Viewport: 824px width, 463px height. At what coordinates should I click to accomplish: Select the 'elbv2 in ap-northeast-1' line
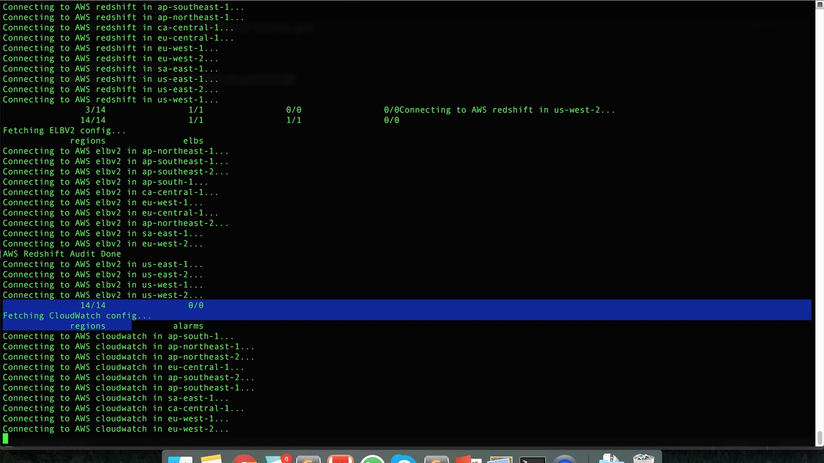click(116, 151)
